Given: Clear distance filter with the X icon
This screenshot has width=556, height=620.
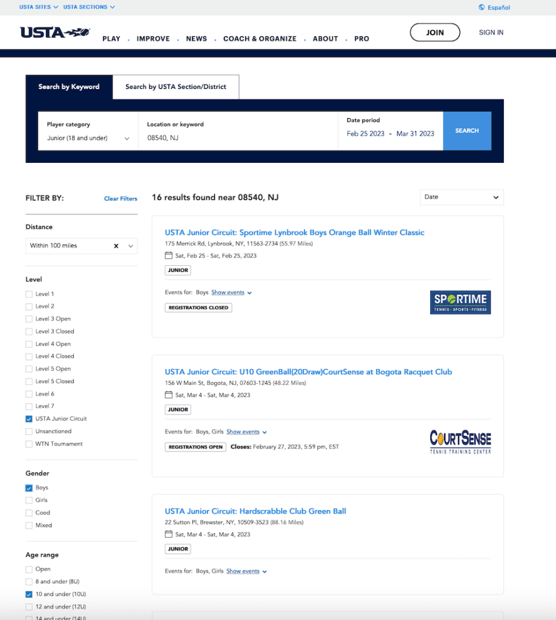Looking at the screenshot, I should click(x=116, y=246).
